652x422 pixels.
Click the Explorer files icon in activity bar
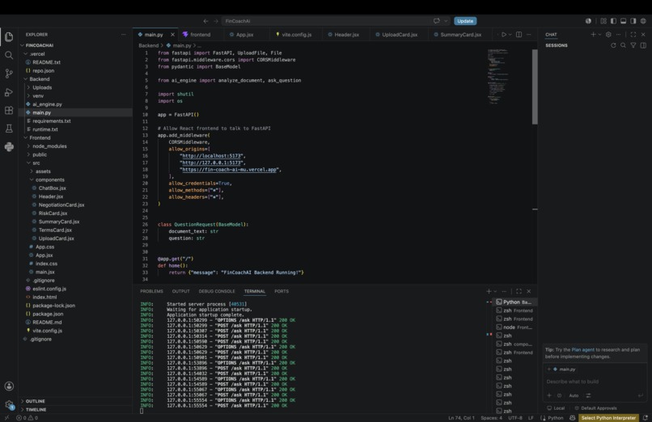(9, 37)
